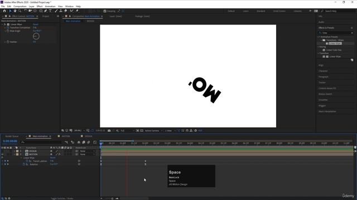Select the Rotation tool

pos(26,11)
